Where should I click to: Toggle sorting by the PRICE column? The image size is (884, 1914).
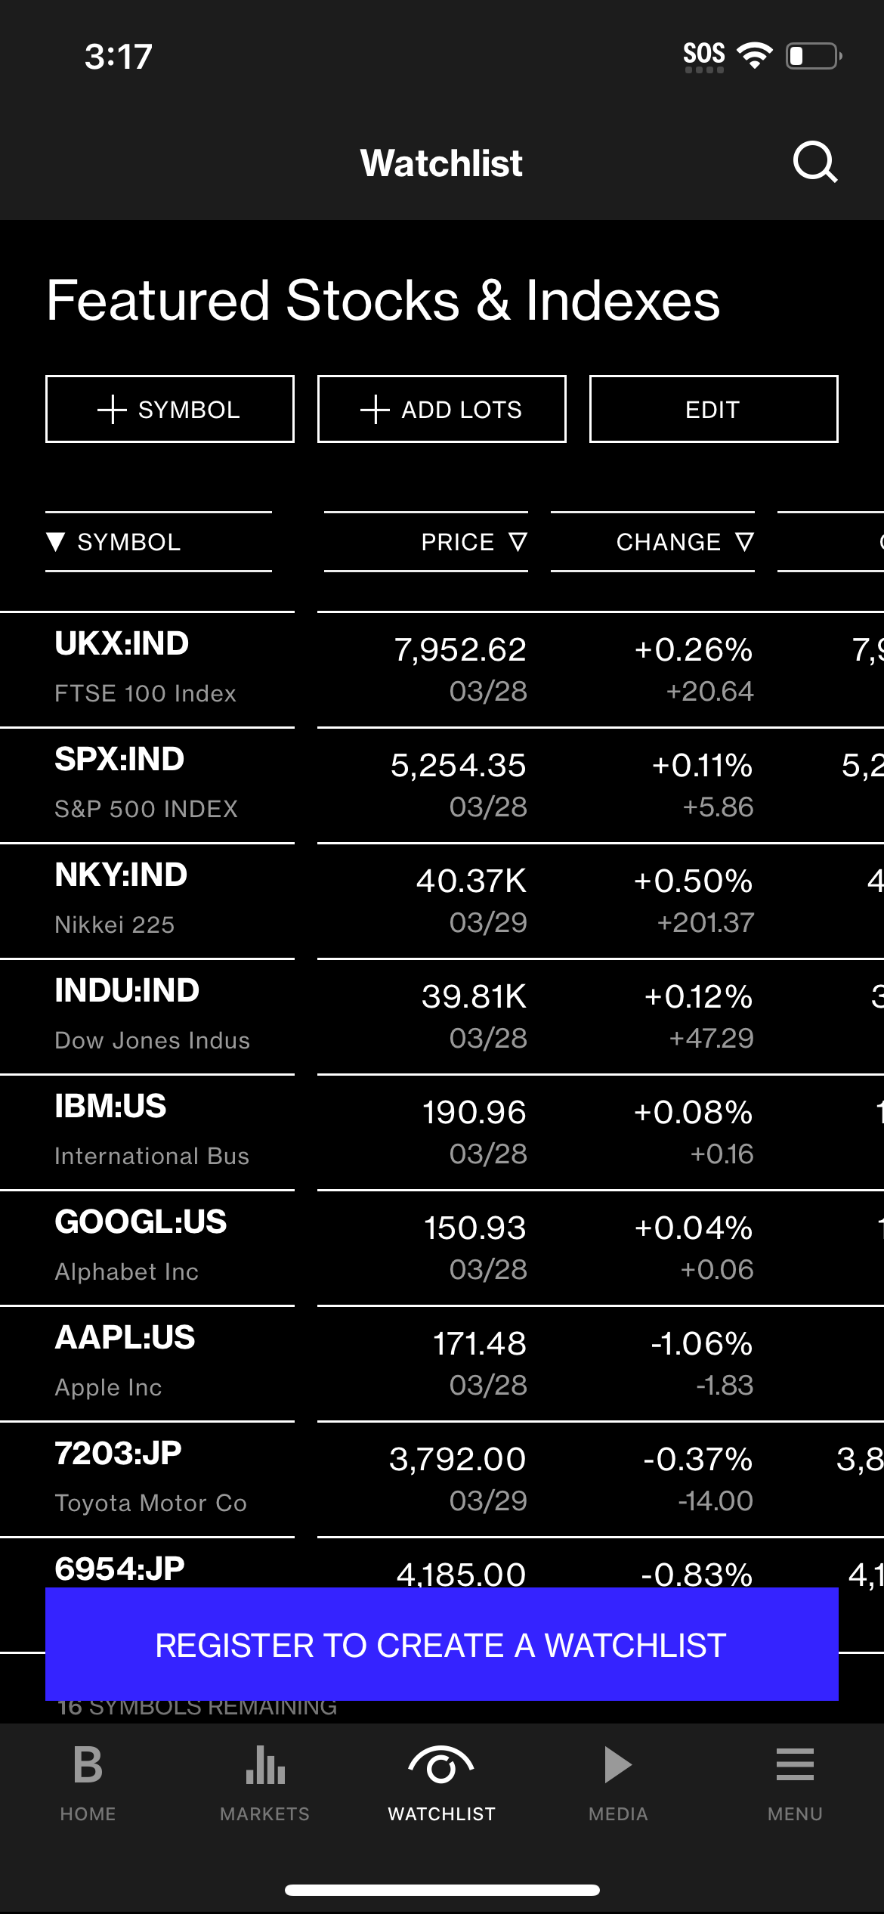pos(456,541)
